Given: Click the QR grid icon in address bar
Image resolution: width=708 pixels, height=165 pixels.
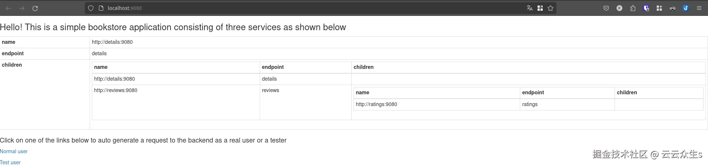Looking at the screenshot, I should (540, 8).
